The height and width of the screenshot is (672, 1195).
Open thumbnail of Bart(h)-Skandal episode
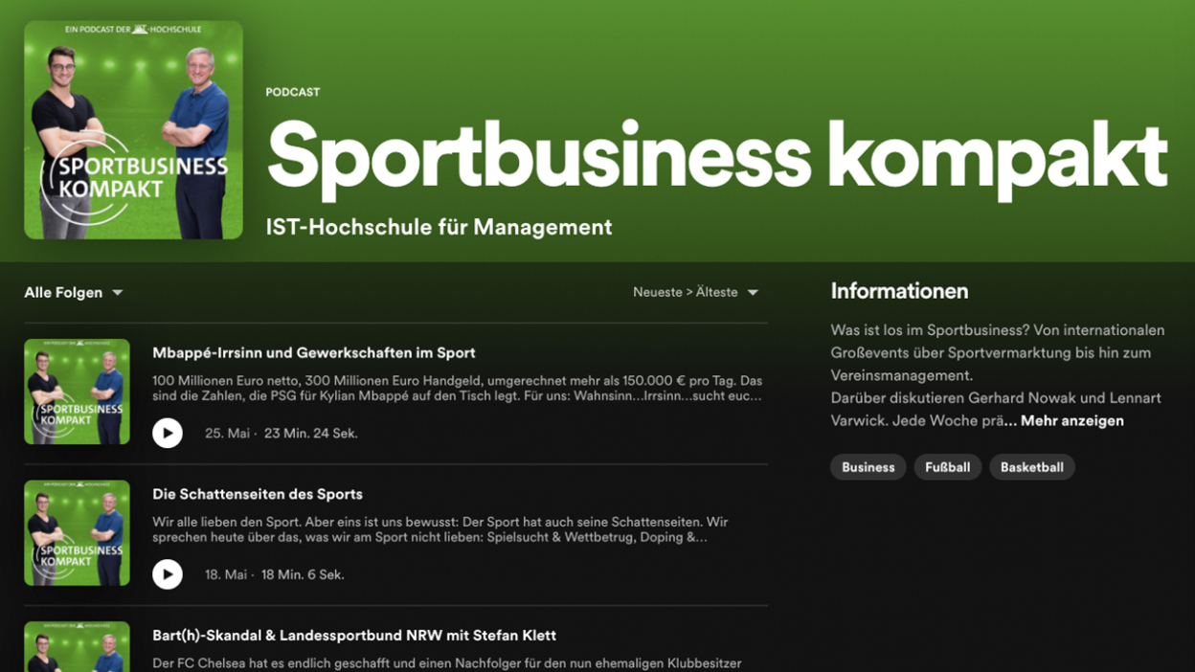tap(77, 647)
